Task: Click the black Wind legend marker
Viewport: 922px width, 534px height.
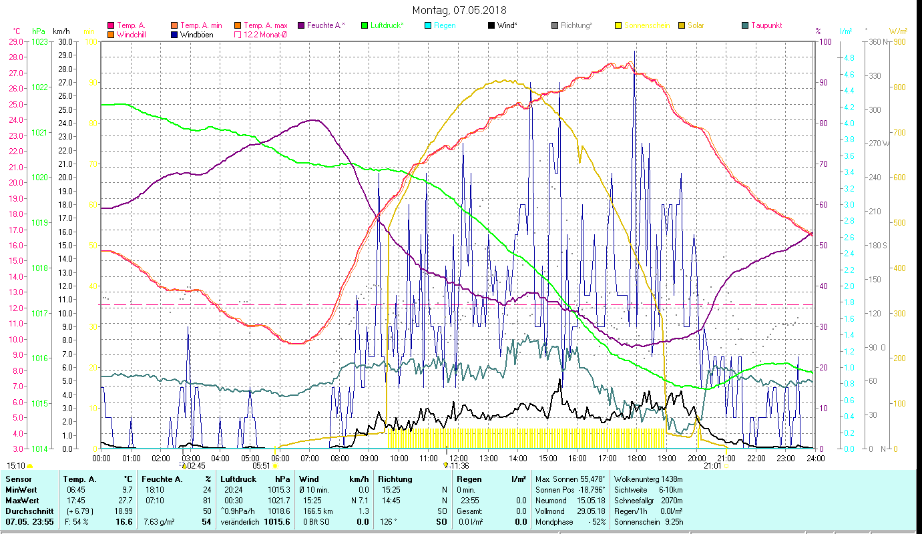Action: point(491,25)
